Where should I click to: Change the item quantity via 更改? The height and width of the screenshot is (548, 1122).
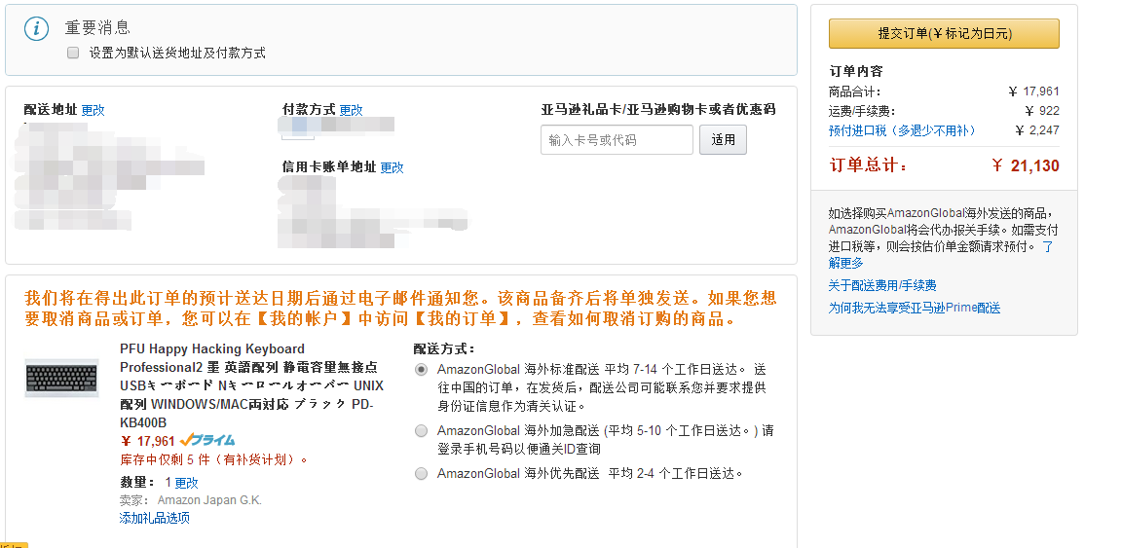187,482
